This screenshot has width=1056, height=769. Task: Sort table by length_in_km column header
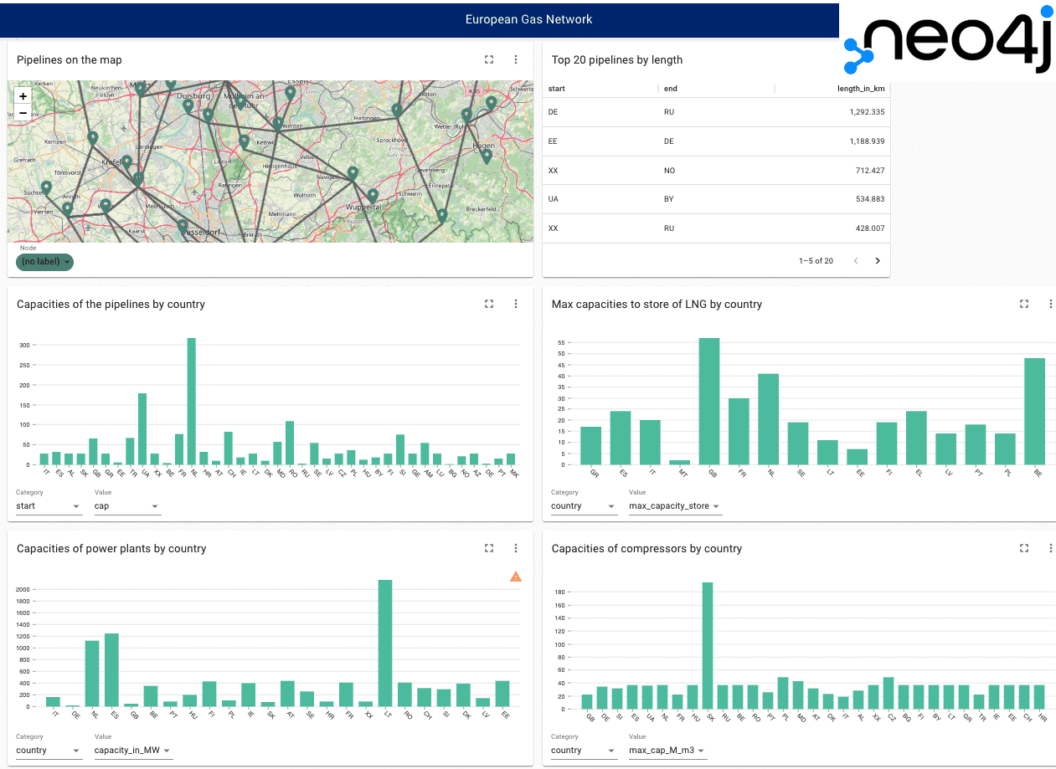(x=860, y=89)
